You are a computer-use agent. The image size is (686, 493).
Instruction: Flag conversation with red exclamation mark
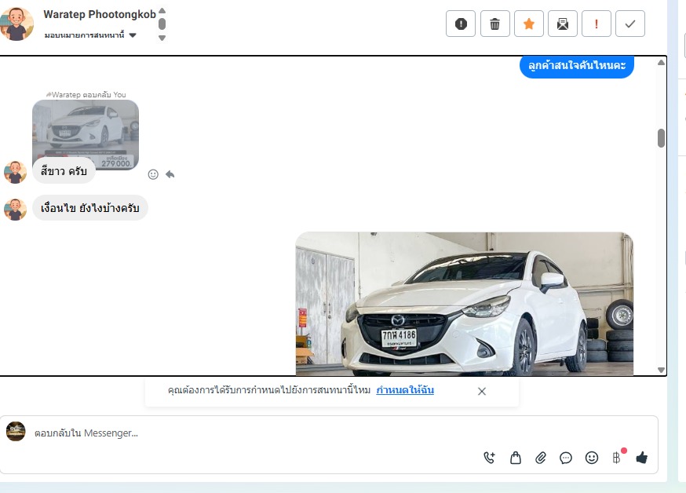tap(597, 24)
